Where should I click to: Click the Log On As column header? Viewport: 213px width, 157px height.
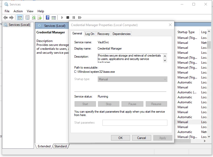(x=204, y=32)
